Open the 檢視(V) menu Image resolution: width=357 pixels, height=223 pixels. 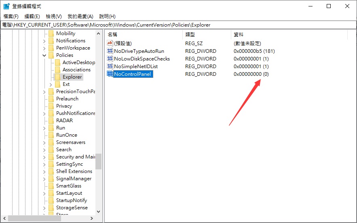(x=53, y=16)
